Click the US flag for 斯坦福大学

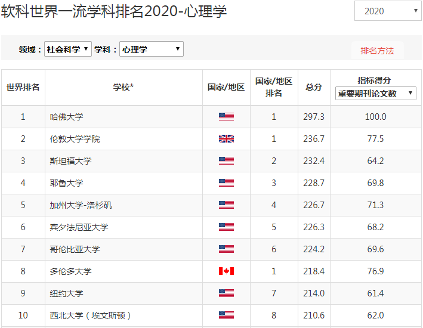click(x=226, y=161)
